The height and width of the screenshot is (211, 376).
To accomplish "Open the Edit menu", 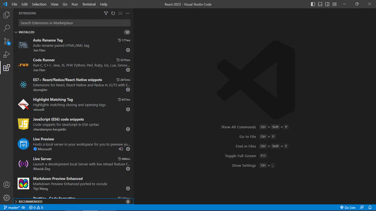I will point(25,4).
